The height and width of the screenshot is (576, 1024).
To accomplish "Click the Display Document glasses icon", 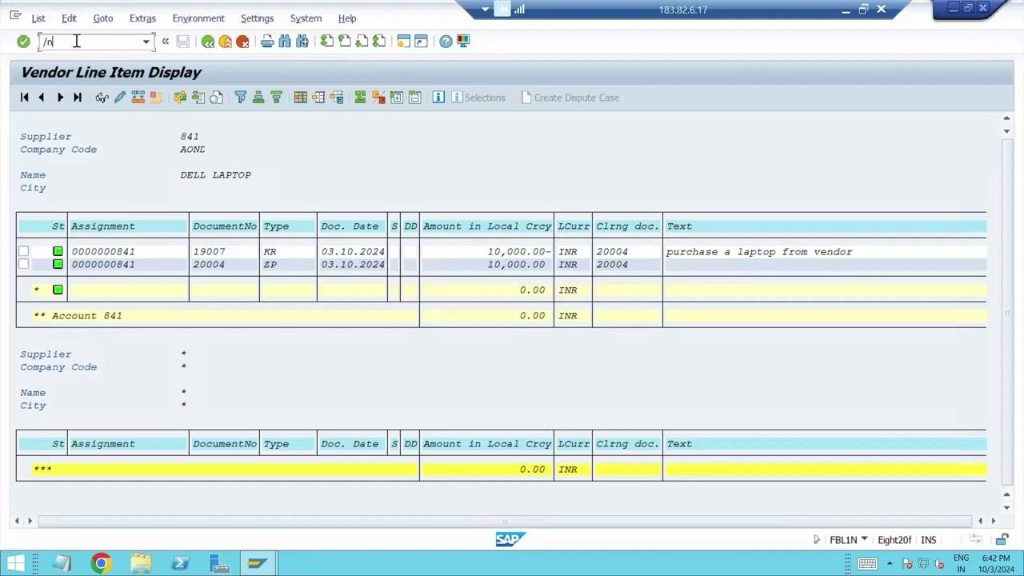I will (x=102, y=98).
